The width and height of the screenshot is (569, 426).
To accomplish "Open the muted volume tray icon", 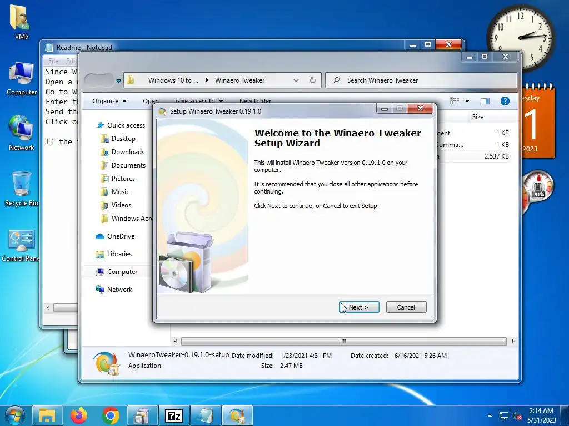I will pos(517,415).
